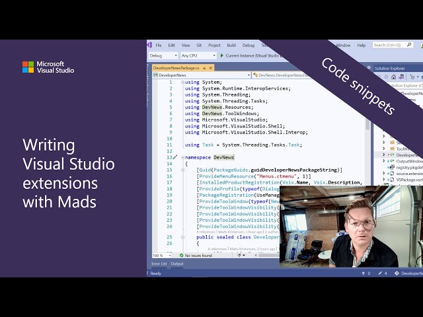Open the Project menu
The height and width of the screenshot is (317, 423).
pos(214,46)
